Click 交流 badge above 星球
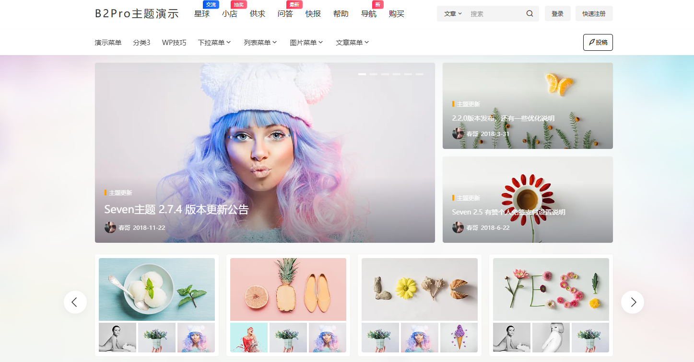The image size is (694, 362). (x=211, y=4)
